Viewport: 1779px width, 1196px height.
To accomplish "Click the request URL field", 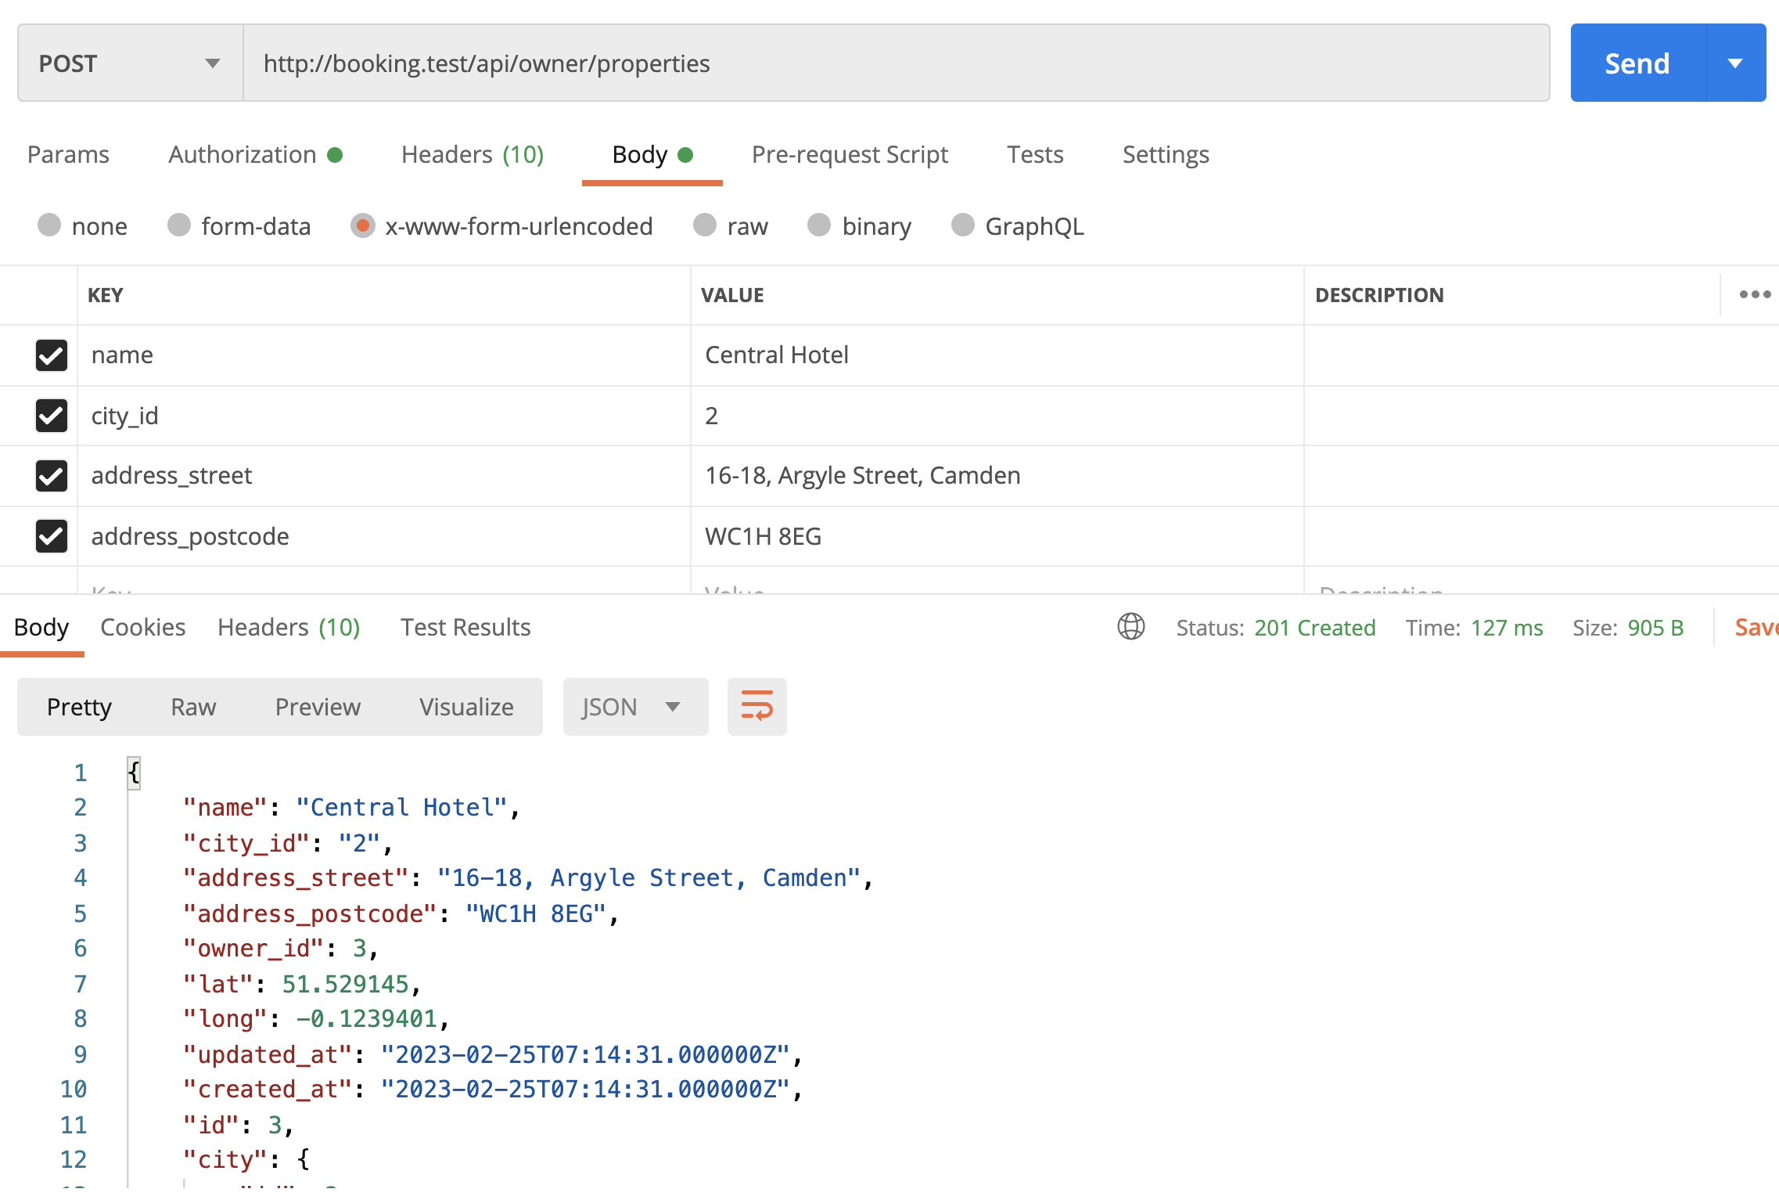I will (897, 63).
